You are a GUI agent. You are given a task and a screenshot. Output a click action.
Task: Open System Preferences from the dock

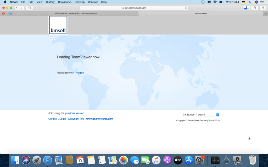(x=200, y=160)
